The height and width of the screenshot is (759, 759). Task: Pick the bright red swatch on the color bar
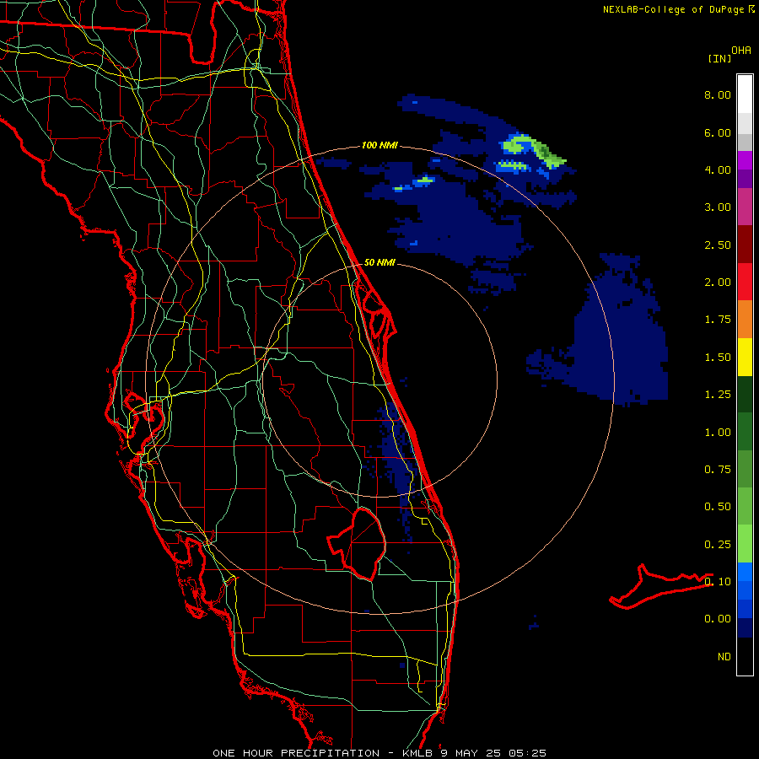coord(745,282)
